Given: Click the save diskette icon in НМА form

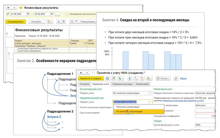Looking at the screenshot, I should pos(108,78).
